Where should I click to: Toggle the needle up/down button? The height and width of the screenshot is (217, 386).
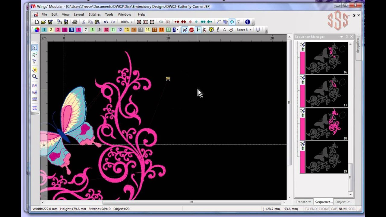point(198,30)
